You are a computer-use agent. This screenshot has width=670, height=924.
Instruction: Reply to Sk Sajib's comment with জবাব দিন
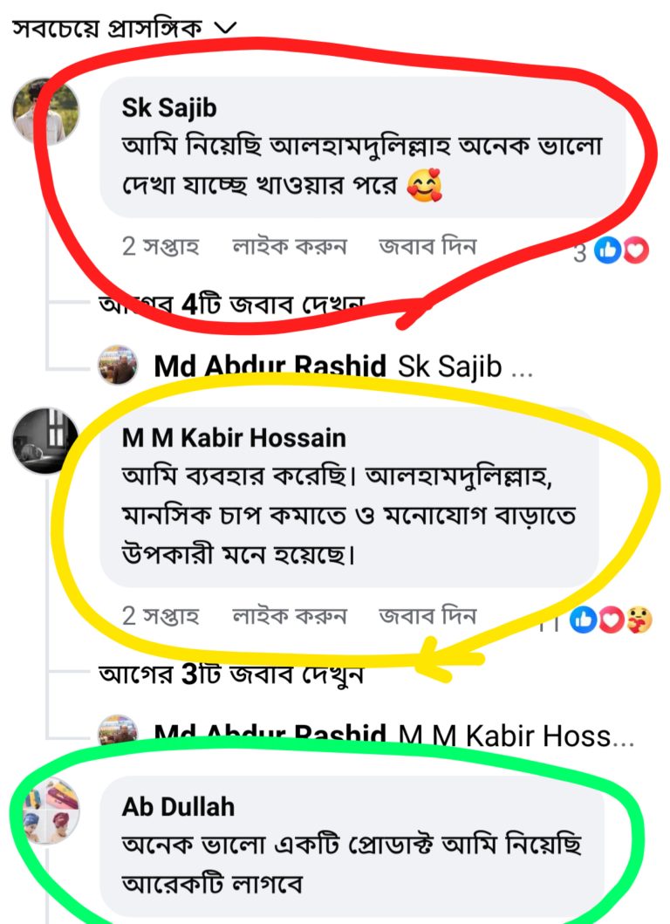(x=427, y=245)
